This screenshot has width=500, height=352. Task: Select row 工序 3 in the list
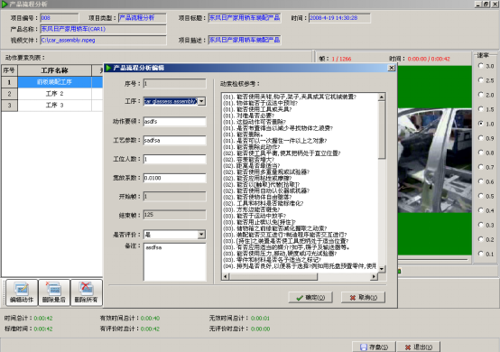(x=54, y=105)
